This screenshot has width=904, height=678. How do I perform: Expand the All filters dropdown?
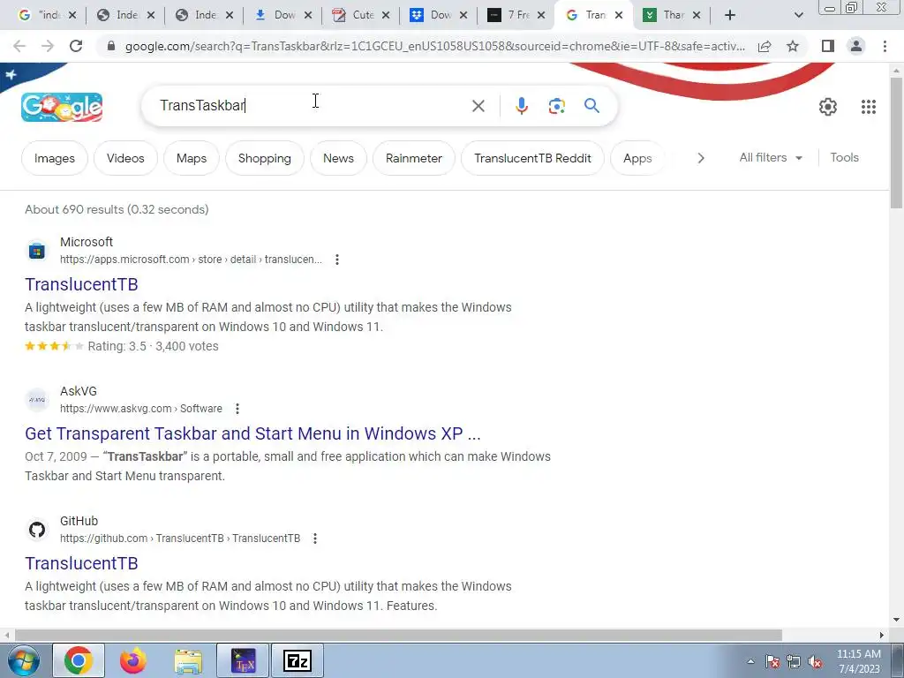point(771,157)
